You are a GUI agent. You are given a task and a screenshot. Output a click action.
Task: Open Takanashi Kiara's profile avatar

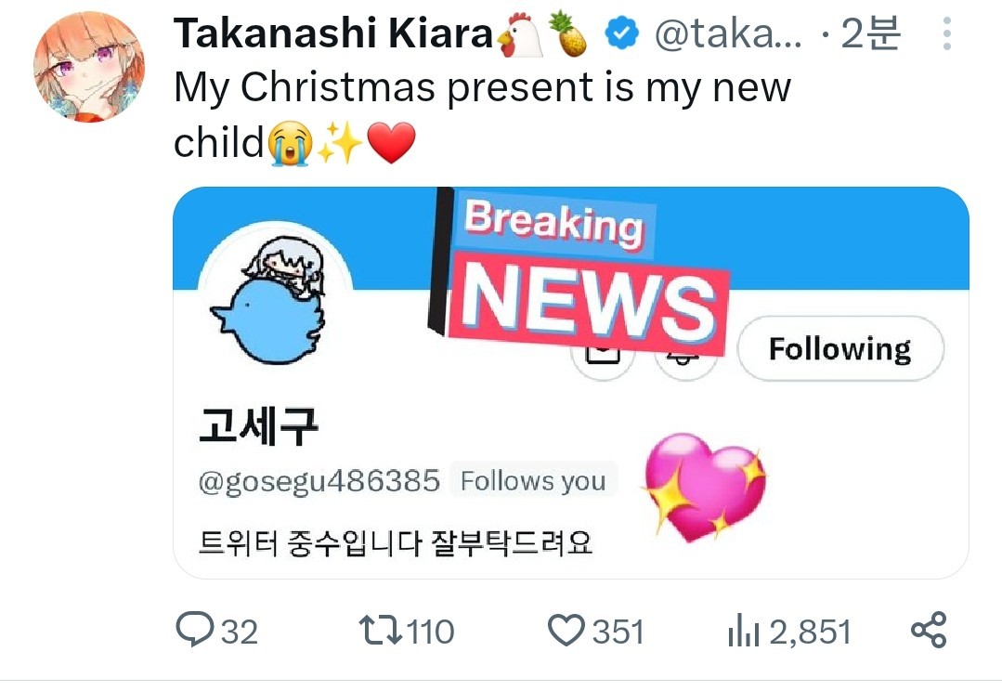pos(89,67)
